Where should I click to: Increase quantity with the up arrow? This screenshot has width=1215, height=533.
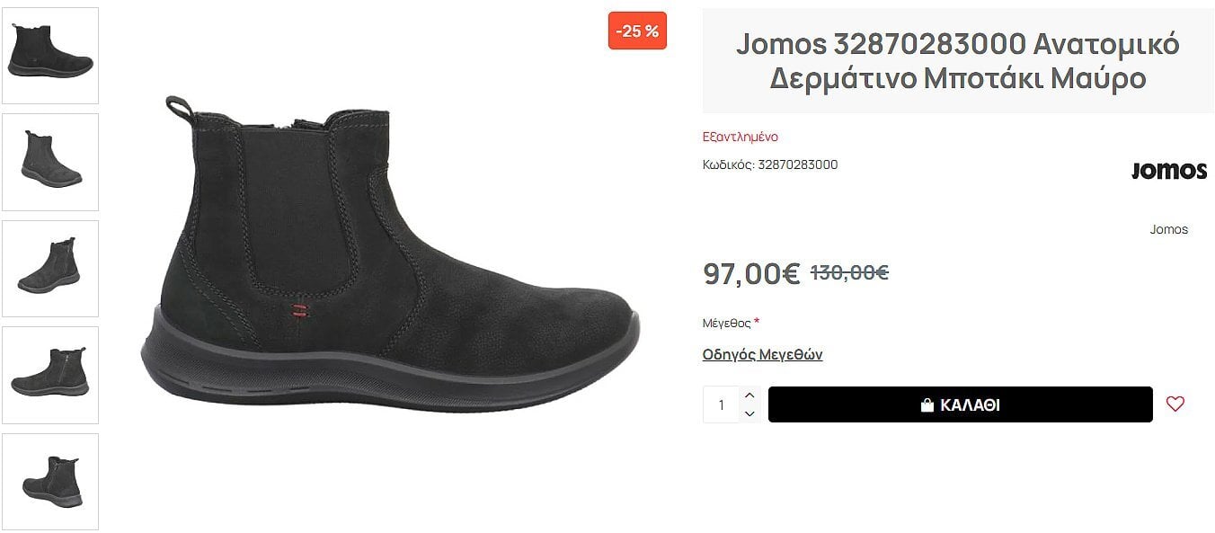pos(749,395)
